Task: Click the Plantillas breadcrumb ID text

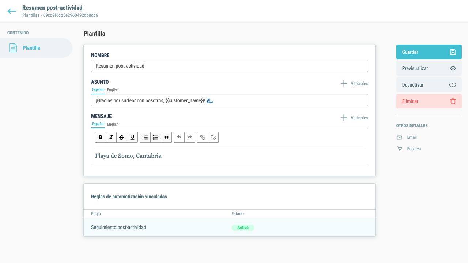Action: (x=60, y=15)
